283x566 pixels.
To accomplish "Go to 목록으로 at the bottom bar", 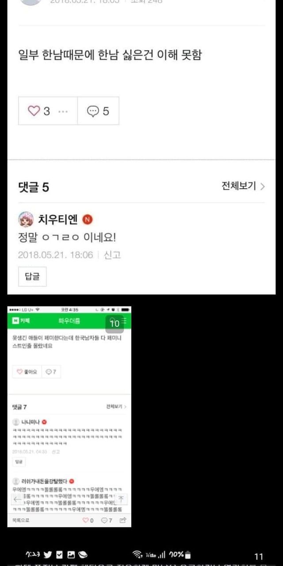I will [21, 520].
